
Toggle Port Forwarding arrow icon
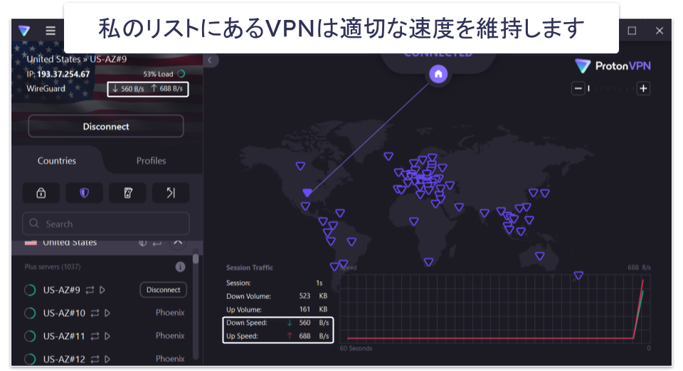pos(171,193)
